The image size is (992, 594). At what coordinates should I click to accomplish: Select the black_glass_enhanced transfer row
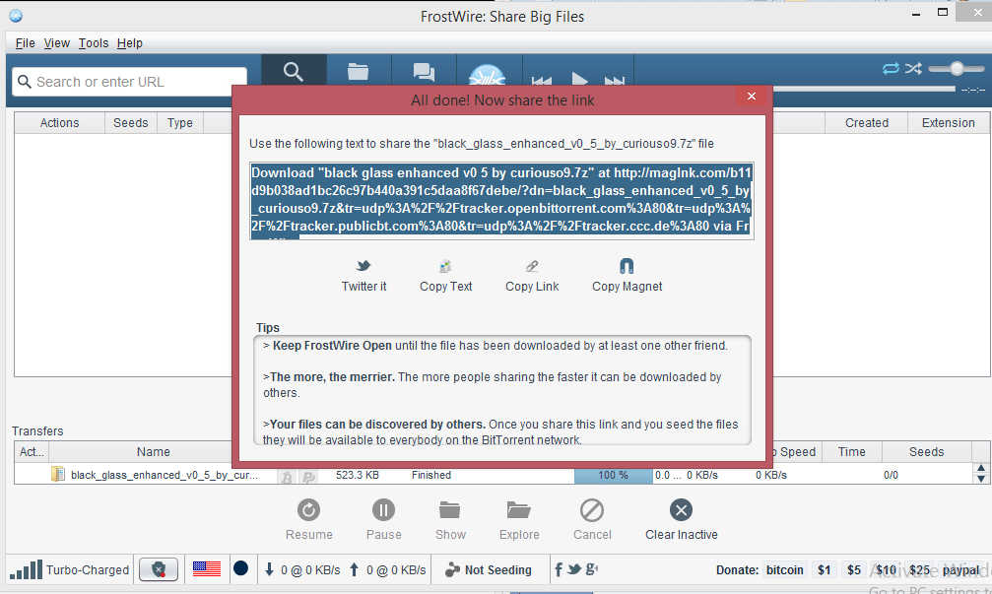[494, 475]
